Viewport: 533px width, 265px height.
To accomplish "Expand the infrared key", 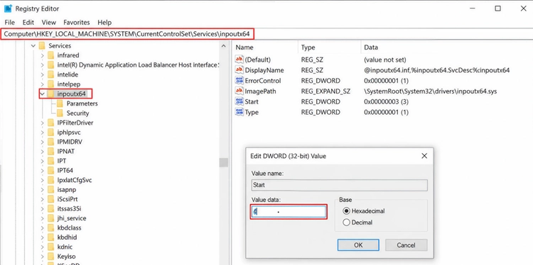I will pyautogui.click(x=42, y=55).
